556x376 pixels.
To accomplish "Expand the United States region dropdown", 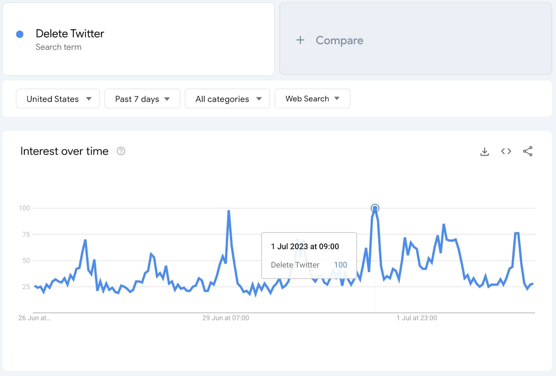I will click(x=58, y=99).
